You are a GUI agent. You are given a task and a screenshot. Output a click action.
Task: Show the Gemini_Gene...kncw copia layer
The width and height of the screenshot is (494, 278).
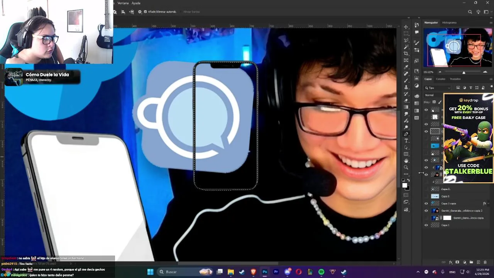426,218
